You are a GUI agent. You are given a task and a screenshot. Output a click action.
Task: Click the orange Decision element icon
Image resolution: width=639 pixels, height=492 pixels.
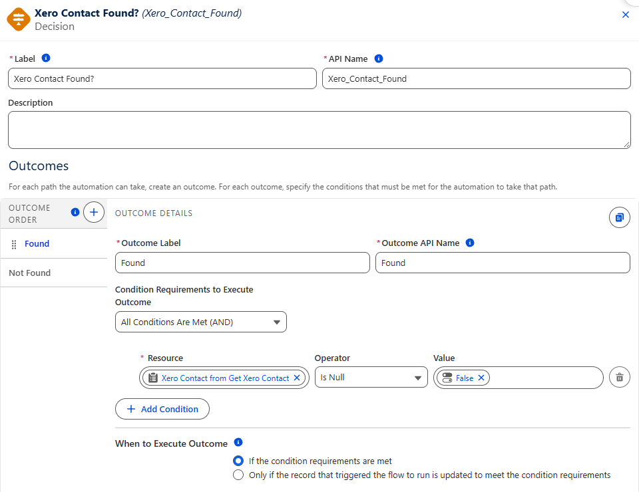19,19
